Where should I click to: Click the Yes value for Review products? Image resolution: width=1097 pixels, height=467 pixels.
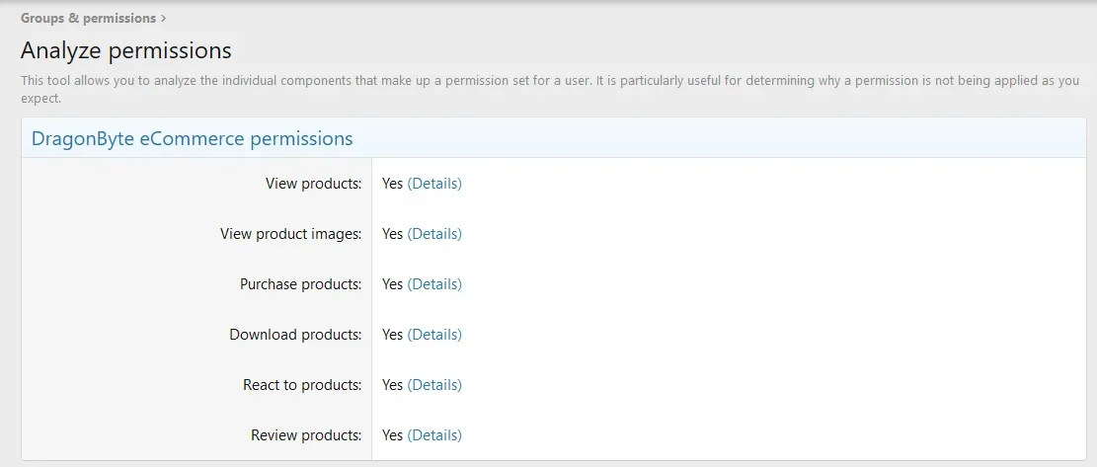pyautogui.click(x=392, y=434)
